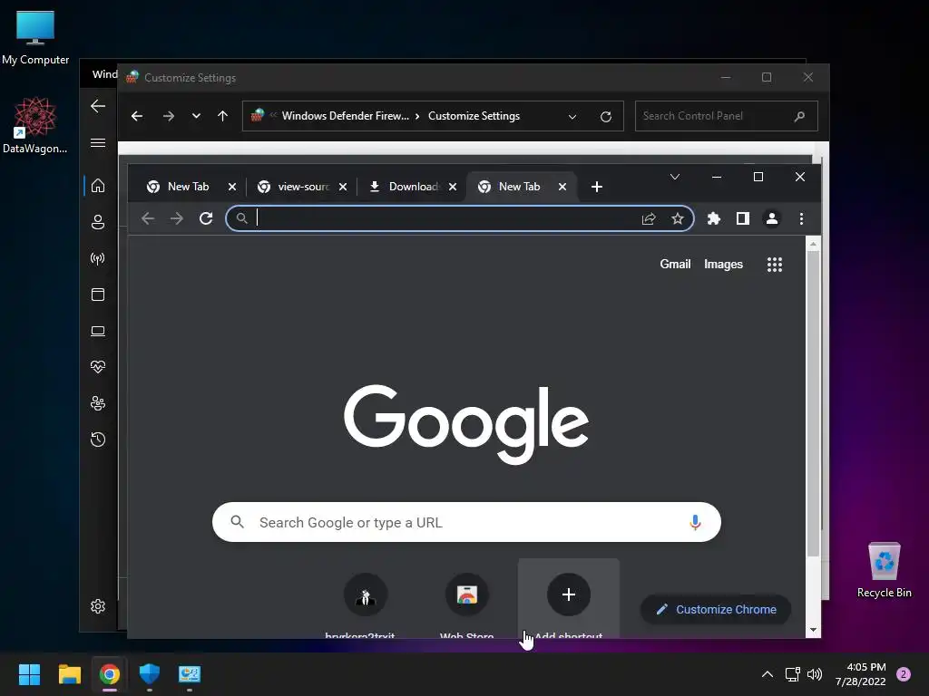The image size is (929, 696).
Task: Click the Customize Chrome button
Action: (x=716, y=610)
